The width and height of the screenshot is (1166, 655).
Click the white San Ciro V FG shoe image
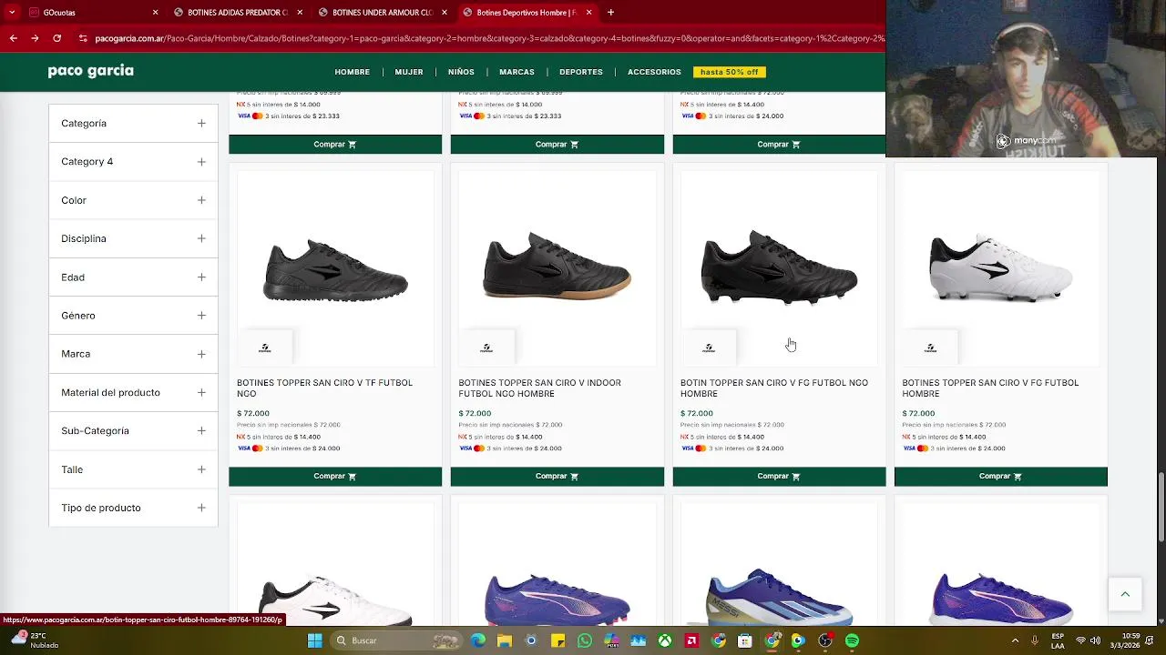pyautogui.click(x=1000, y=267)
